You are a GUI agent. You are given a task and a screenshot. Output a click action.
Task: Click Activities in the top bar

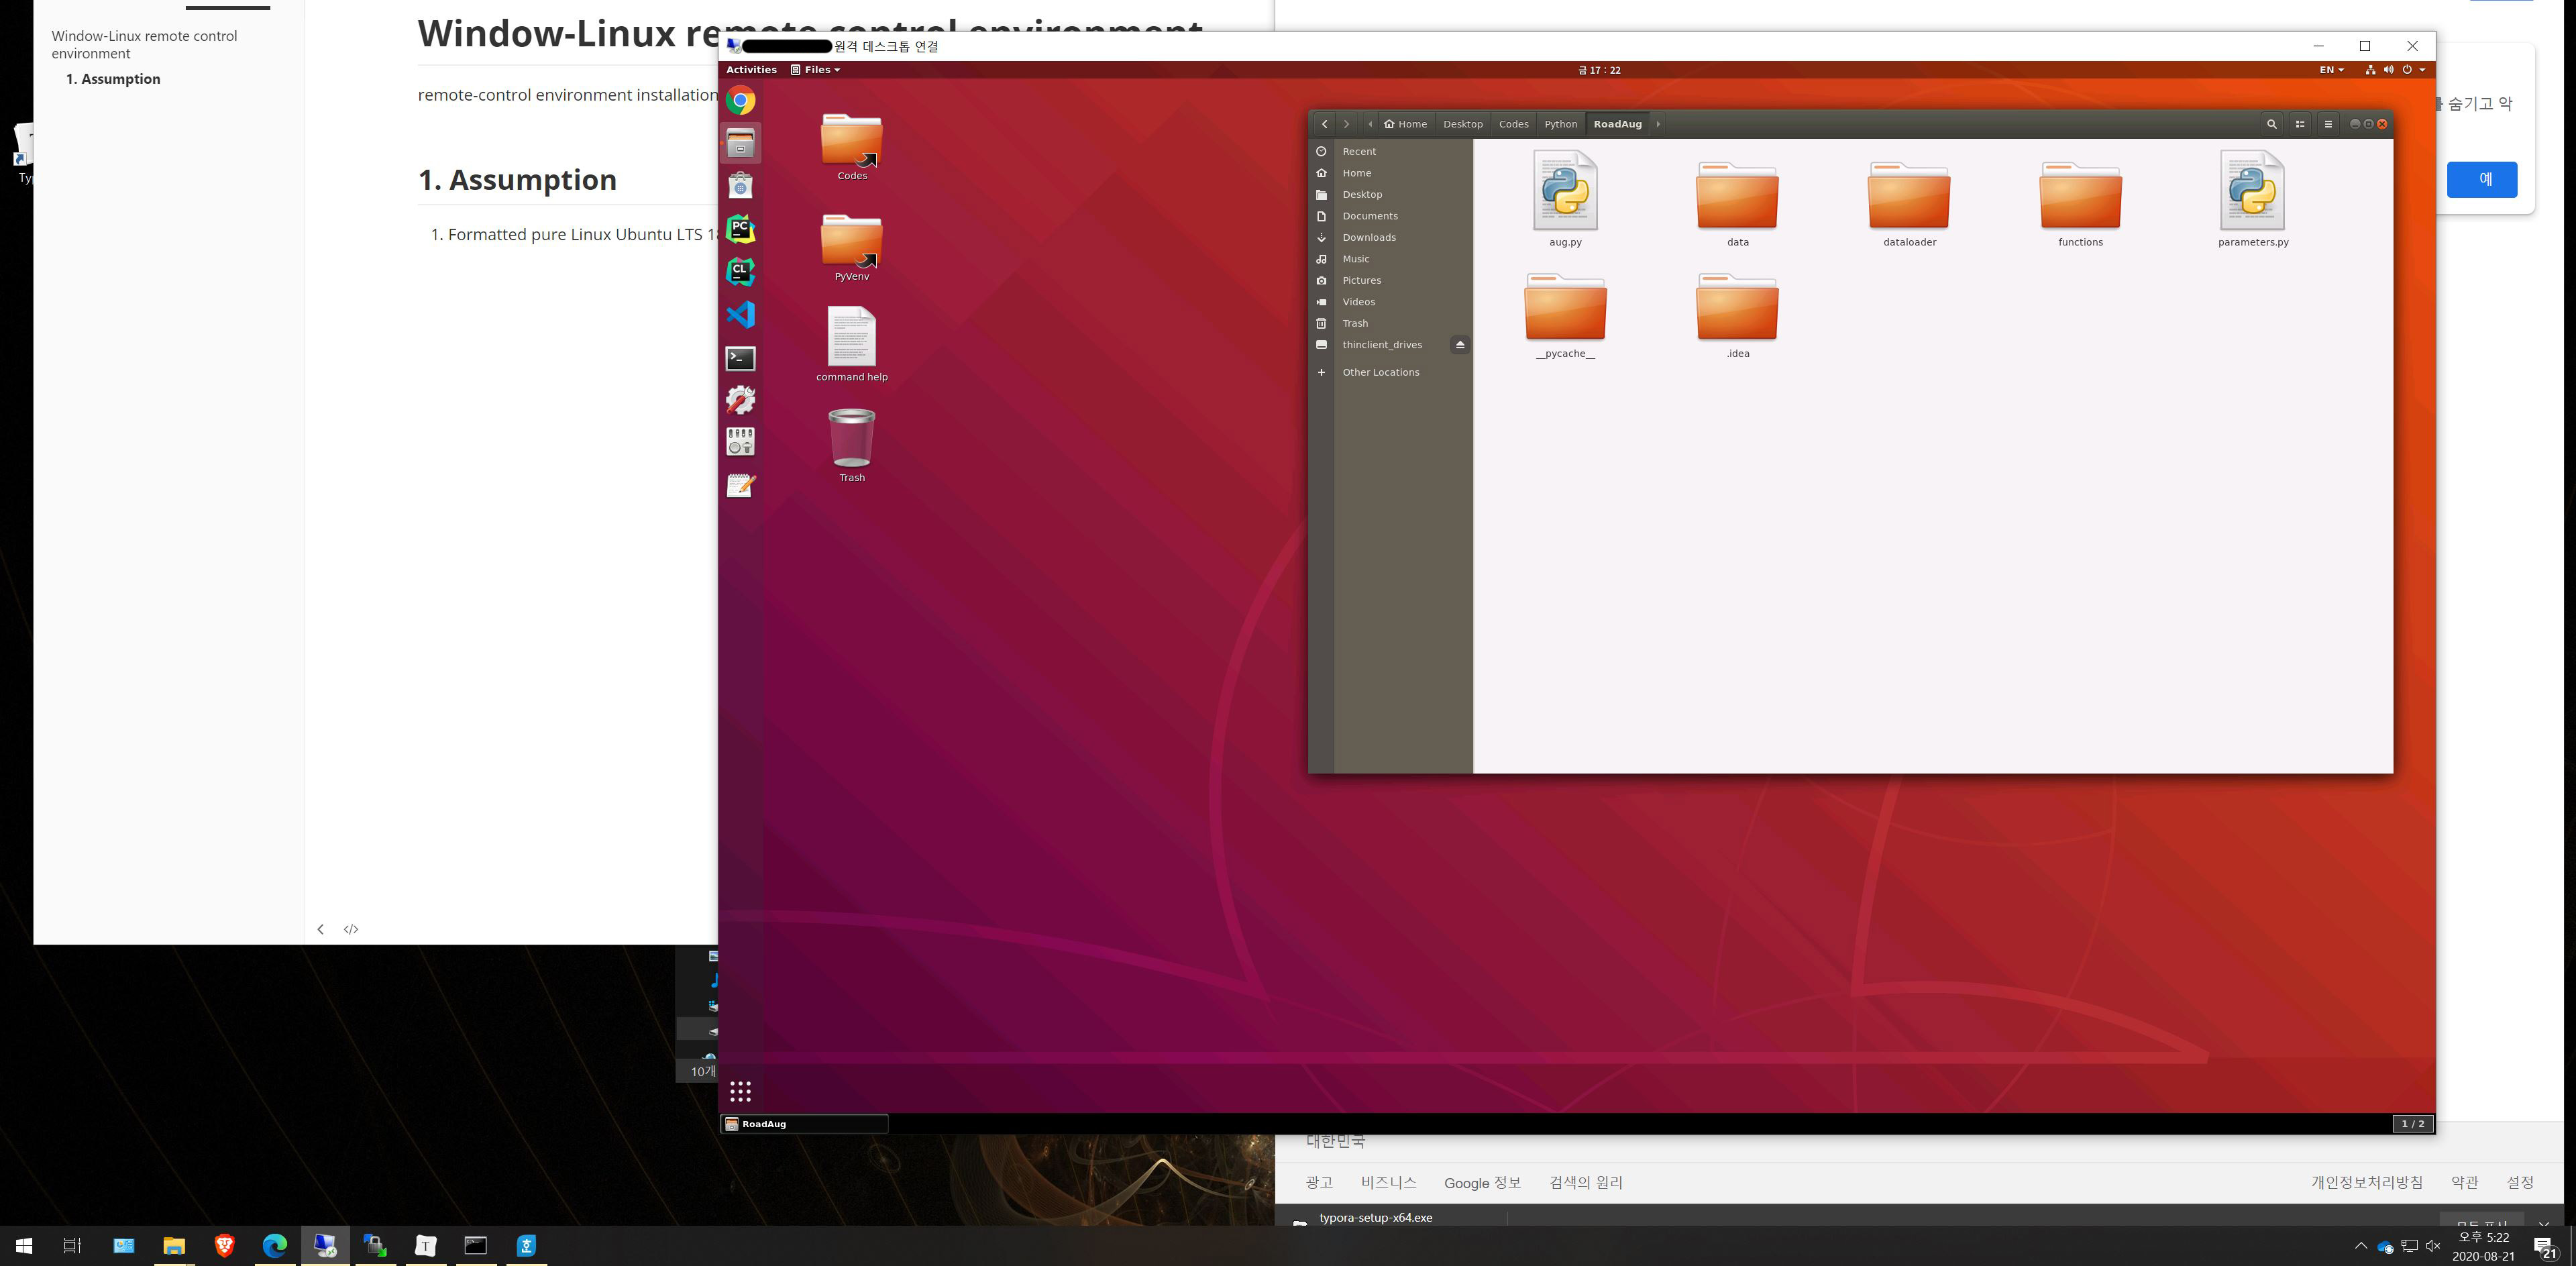tap(751, 70)
